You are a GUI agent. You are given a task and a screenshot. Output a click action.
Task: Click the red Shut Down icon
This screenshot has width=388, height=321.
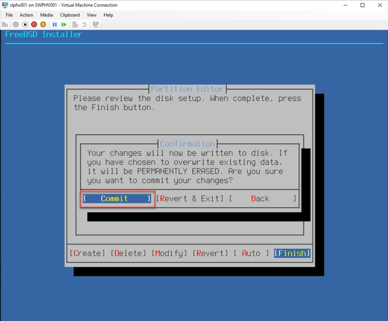(34, 24)
